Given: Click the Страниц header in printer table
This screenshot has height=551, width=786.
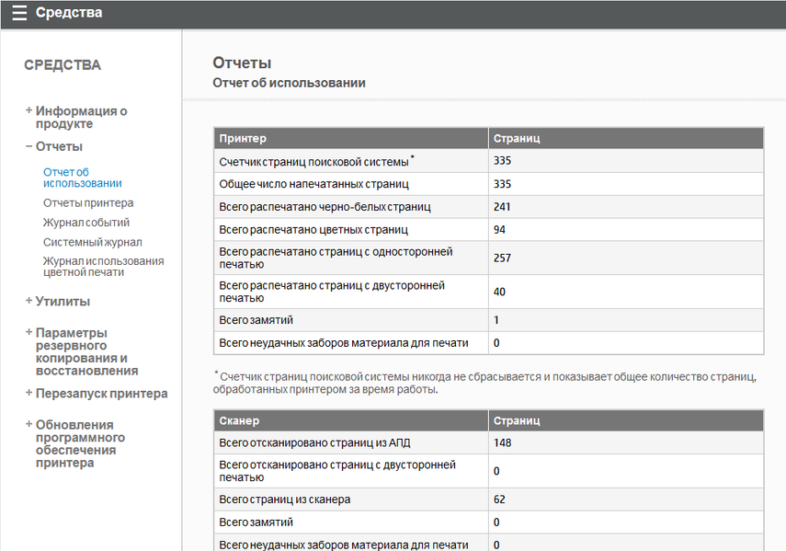Looking at the screenshot, I should point(517,138).
